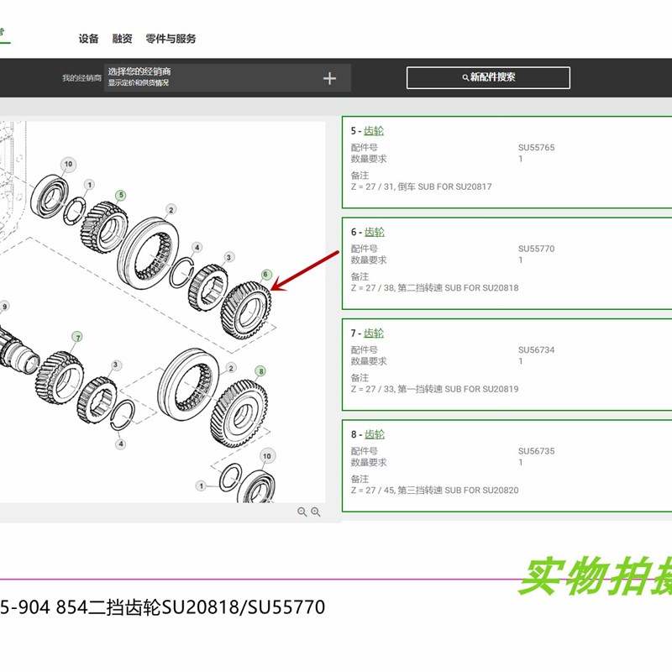
Task: Open the 齿轮 link for part SU56734
Action: (375, 332)
